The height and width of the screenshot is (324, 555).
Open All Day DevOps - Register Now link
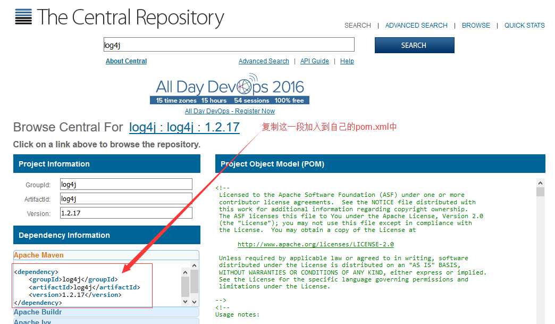click(230, 111)
